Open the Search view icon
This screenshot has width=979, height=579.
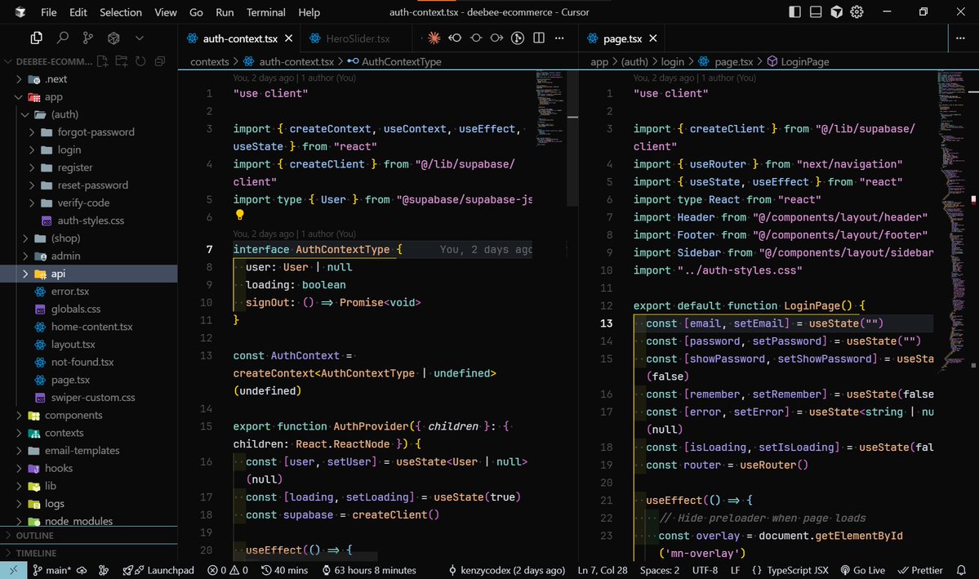pos(62,38)
